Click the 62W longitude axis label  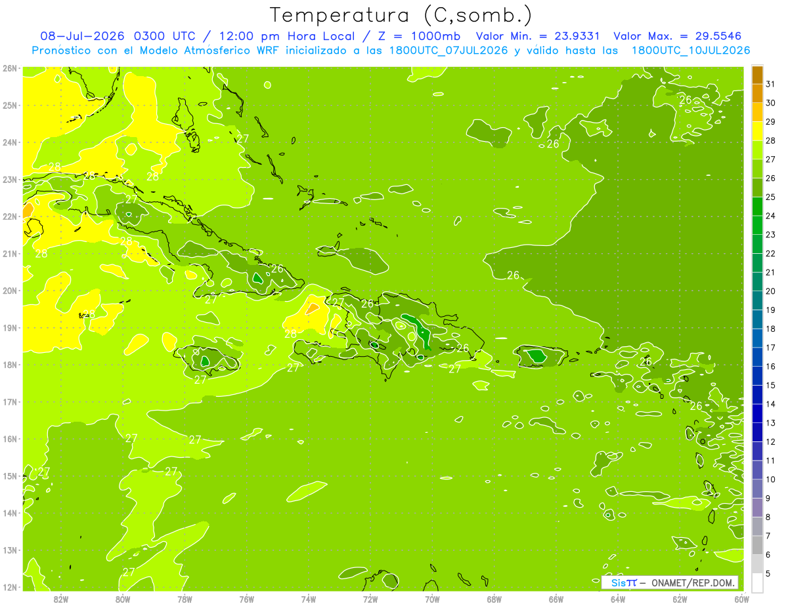(680, 599)
